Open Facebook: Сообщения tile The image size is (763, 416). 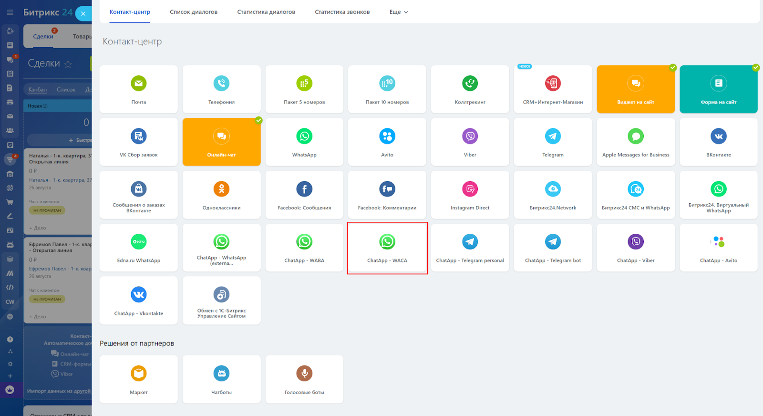[x=304, y=195]
